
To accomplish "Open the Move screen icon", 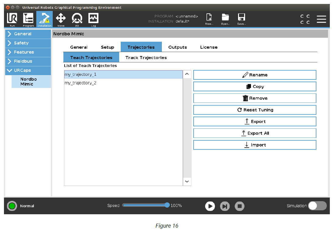I will pos(61,19).
